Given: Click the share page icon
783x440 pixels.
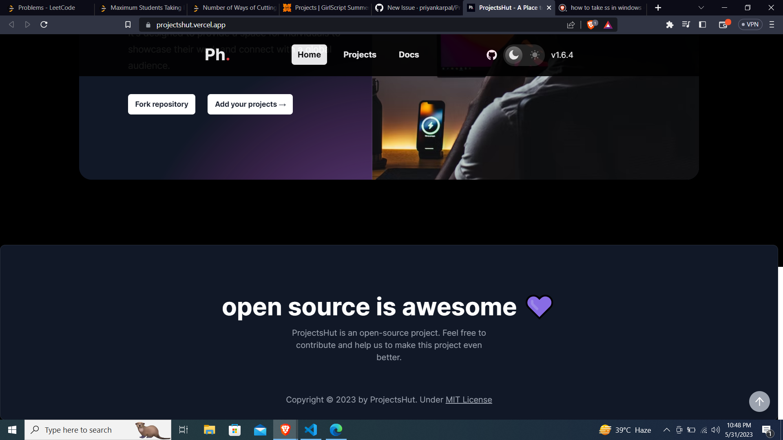Looking at the screenshot, I should tap(571, 24).
